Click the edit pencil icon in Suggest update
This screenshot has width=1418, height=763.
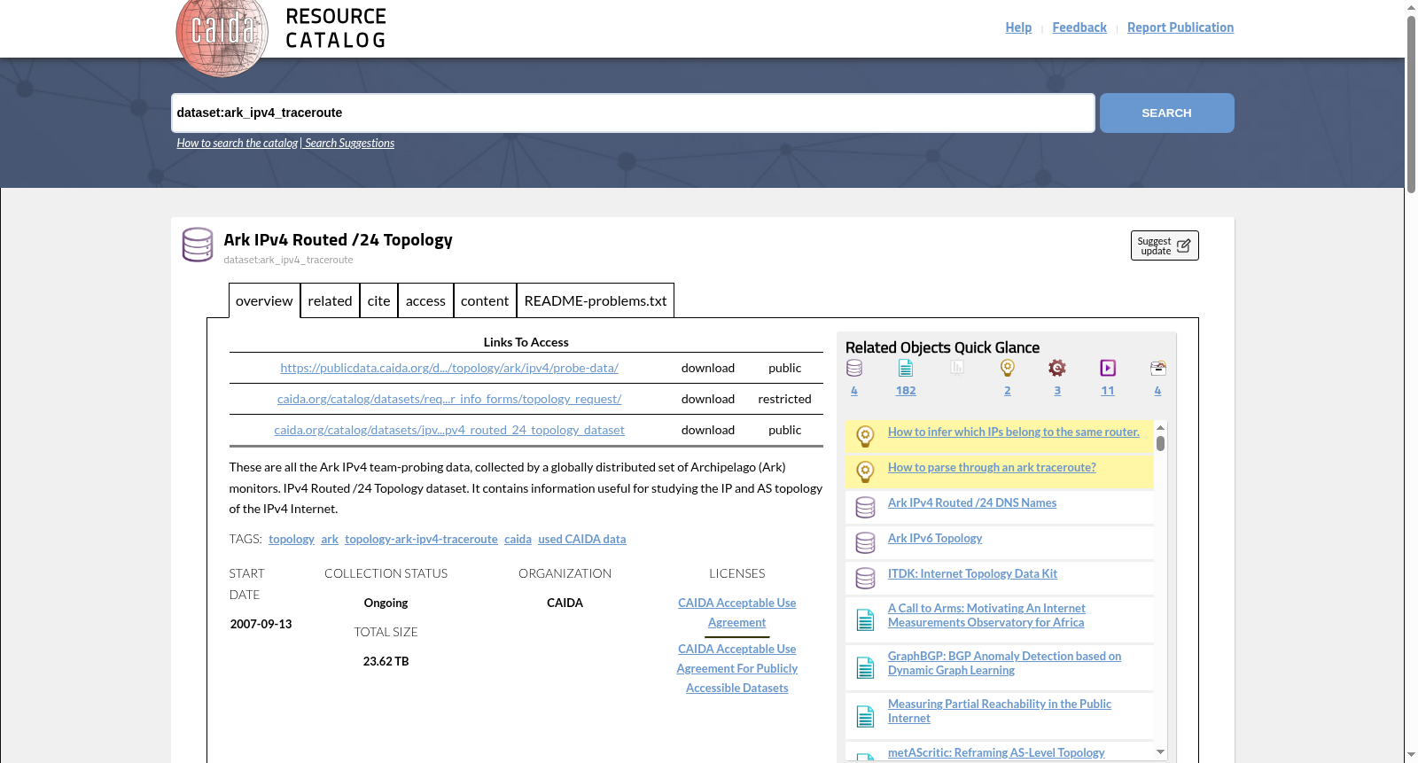coord(1183,245)
